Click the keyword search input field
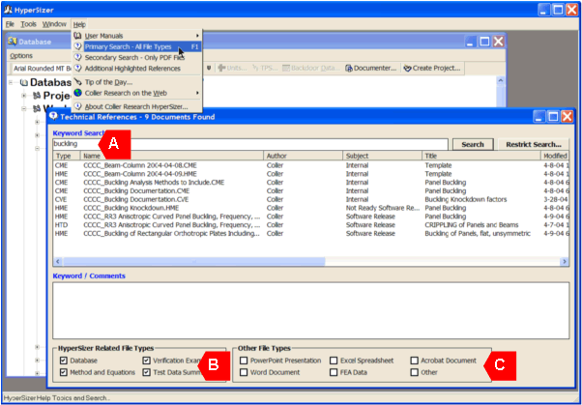582x405 pixels. 250,144
